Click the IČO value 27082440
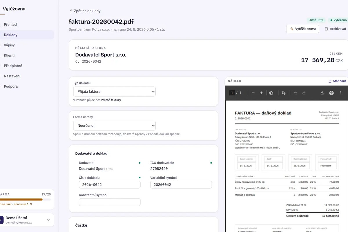The image size is (348, 232). [159, 168]
